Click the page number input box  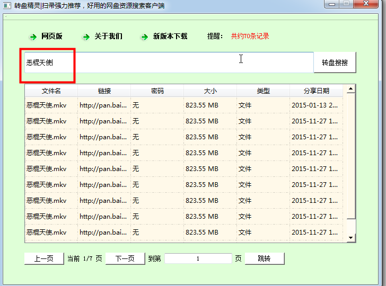point(198,258)
